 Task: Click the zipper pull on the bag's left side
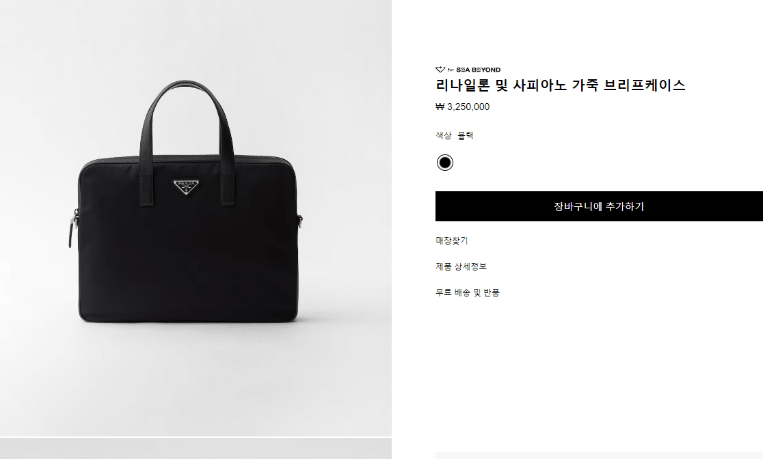coord(72,230)
